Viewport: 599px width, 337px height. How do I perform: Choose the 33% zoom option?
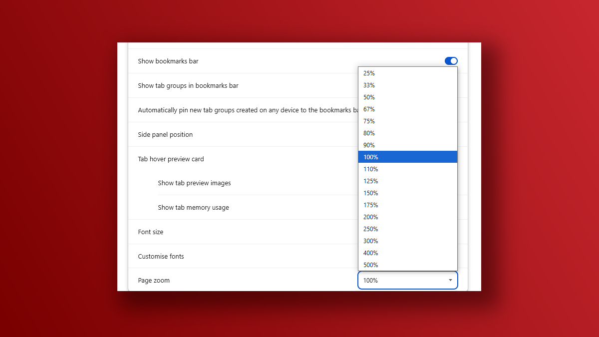click(x=407, y=85)
